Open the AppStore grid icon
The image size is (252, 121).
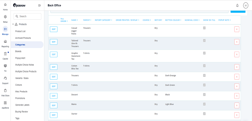pos(5,103)
